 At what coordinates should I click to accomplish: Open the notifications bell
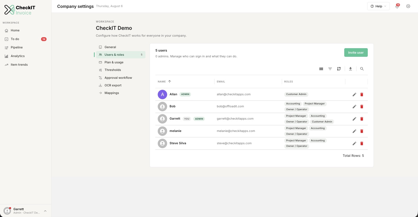pos(397,6)
